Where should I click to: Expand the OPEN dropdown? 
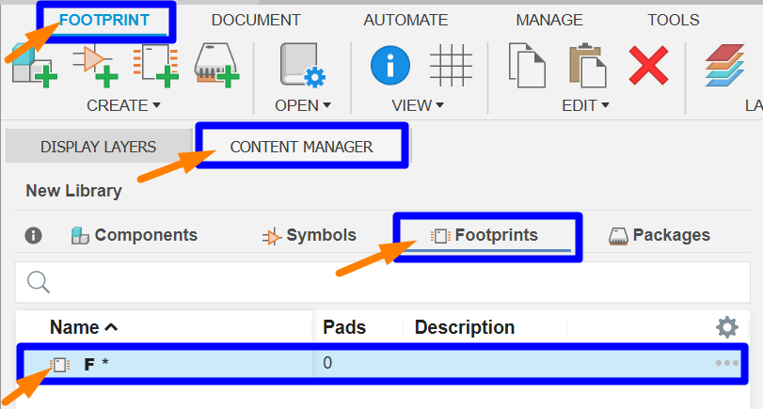click(302, 105)
